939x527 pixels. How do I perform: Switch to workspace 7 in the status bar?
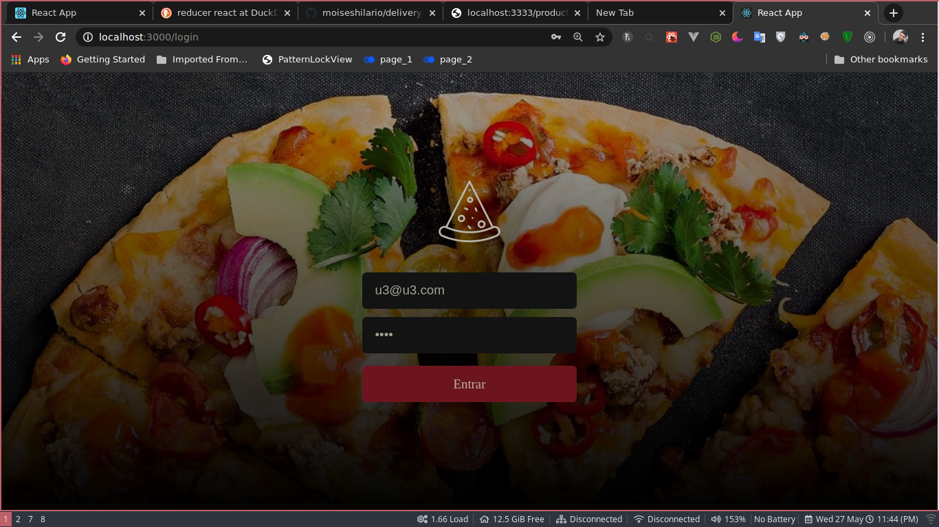[30, 519]
